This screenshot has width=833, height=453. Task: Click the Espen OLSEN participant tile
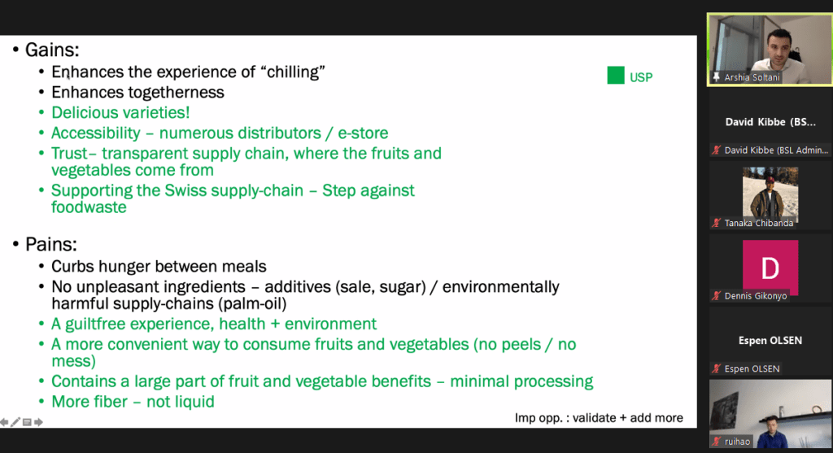(770, 340)
